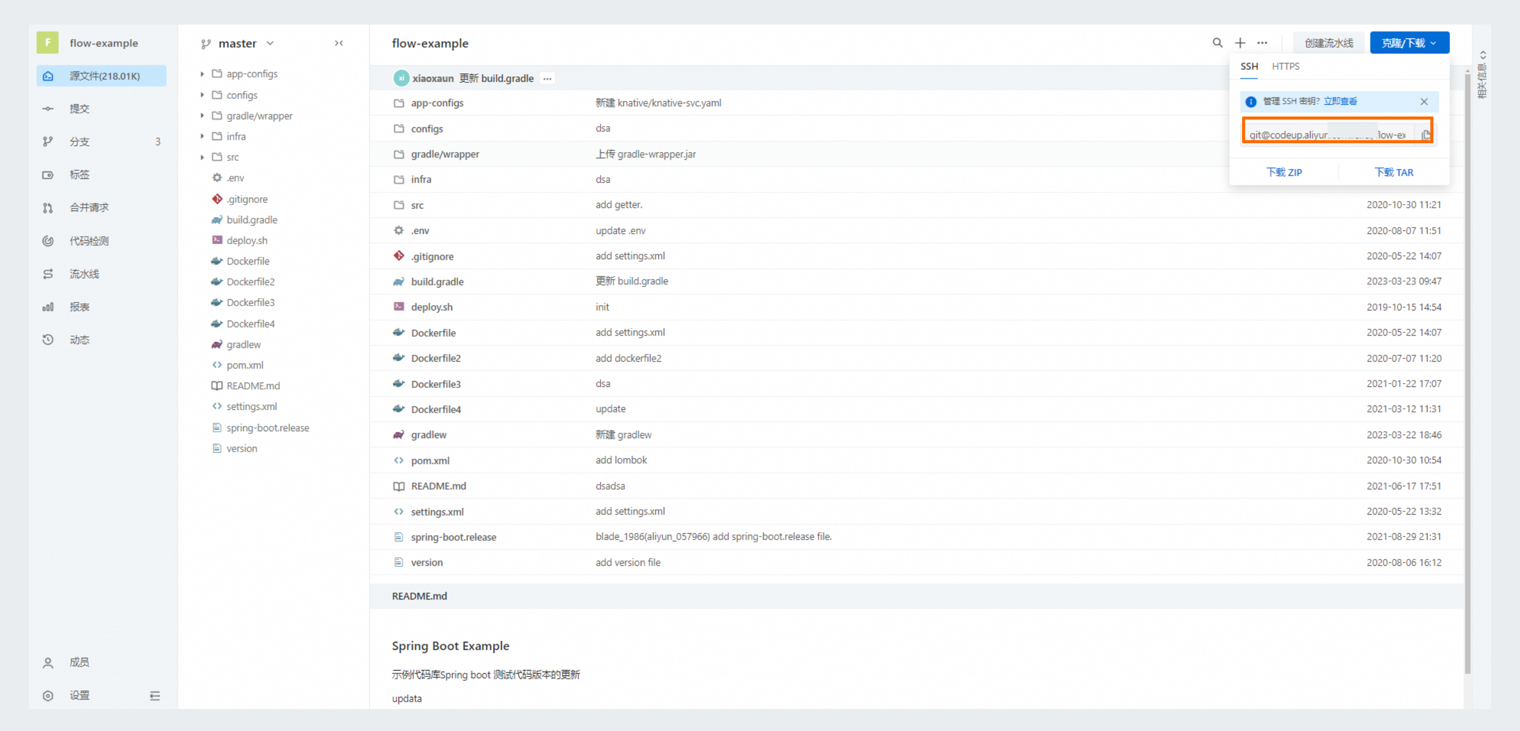This screenshot has width=1520, height=731.
Task: Open the Tags (标签) sidebar item
Action: [x=79, y=175]
